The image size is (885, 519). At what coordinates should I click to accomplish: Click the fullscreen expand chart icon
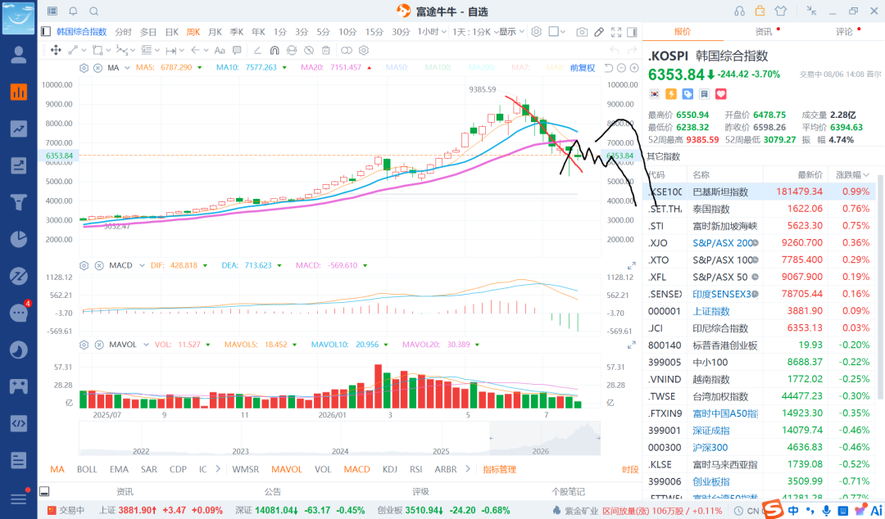[616, 32]
